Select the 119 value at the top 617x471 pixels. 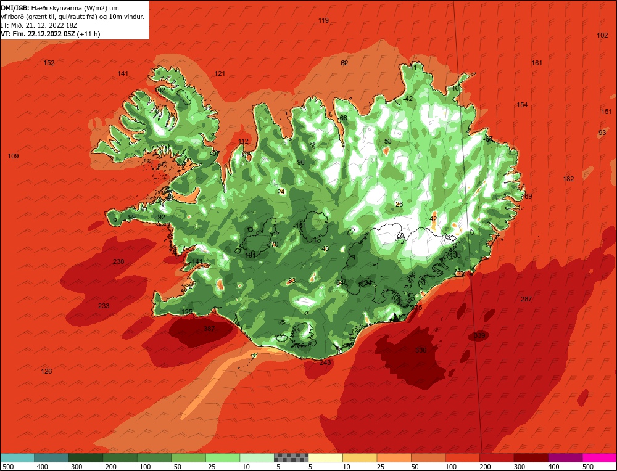(323, 20)
